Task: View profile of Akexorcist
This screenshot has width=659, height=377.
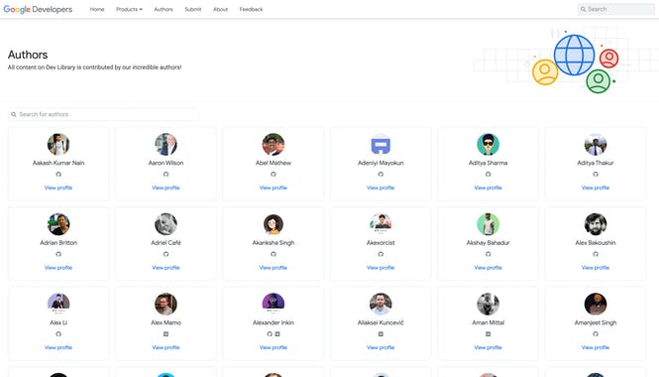Action: click(x=381, y=268)
